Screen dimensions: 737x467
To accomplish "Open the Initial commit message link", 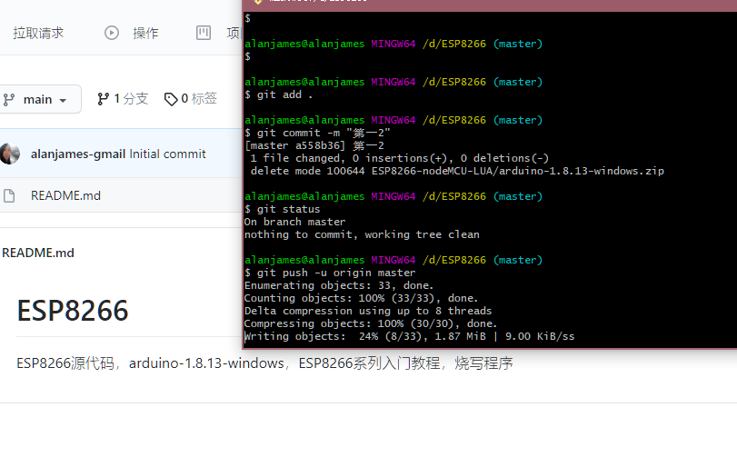I will pyautogui.click(x=167, y=154).
